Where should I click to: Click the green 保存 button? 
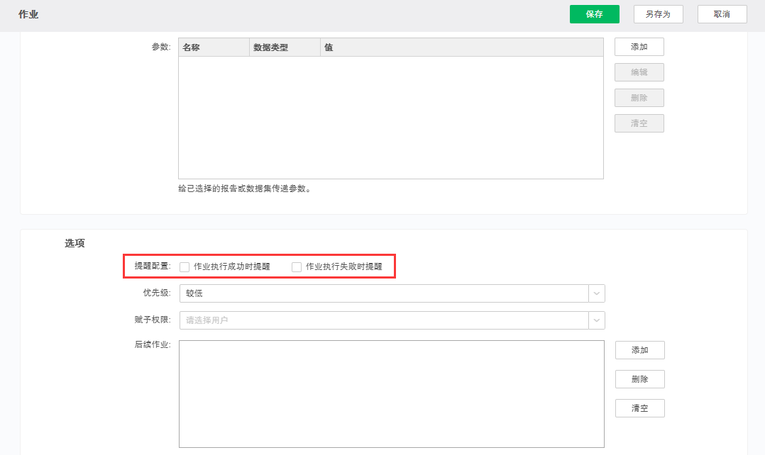(594, 14)
